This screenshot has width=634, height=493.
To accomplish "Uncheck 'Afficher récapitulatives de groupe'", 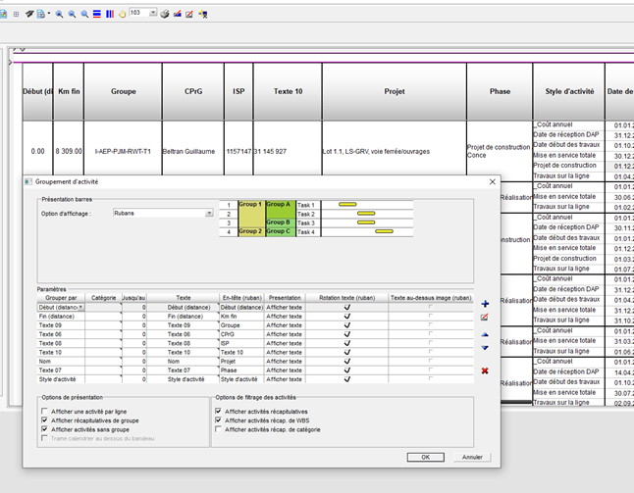I will [45, 420].
